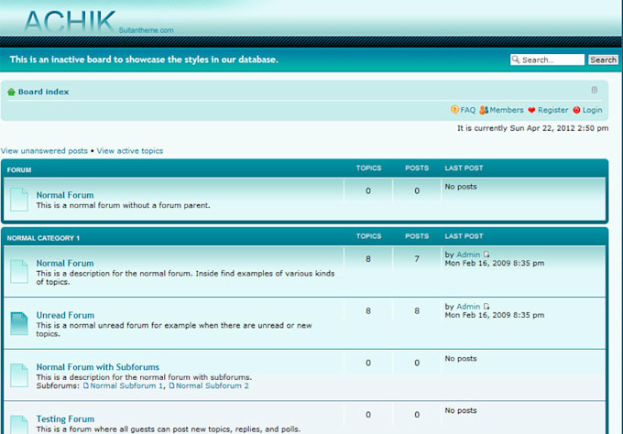Click forum icon of first Normal Forum row
The image size is (623, 434).
(19, 200)
